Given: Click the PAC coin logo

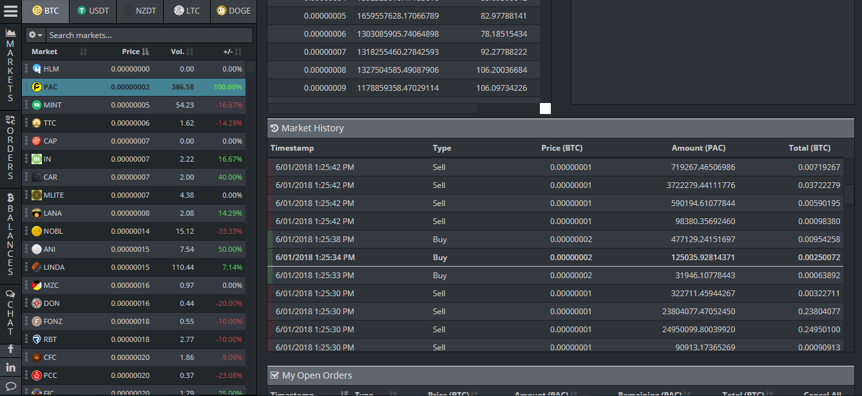Looking at the screenshot, I should pos(37,87).
